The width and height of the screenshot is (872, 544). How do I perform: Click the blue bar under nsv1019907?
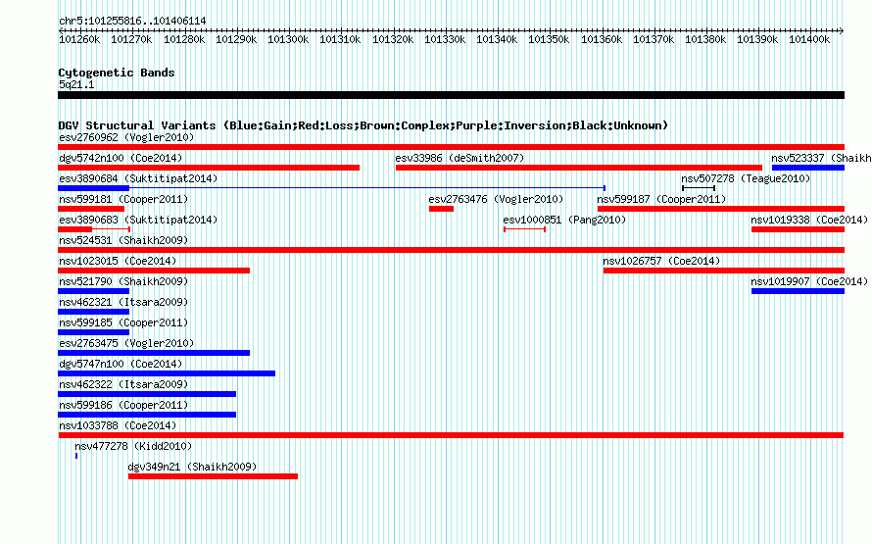[x=798, y=291]
